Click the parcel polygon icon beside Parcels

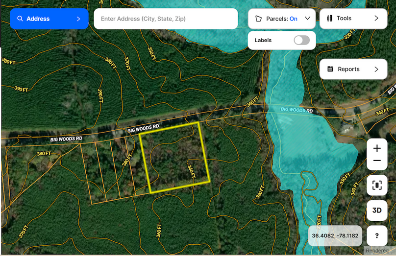(258, 19)
